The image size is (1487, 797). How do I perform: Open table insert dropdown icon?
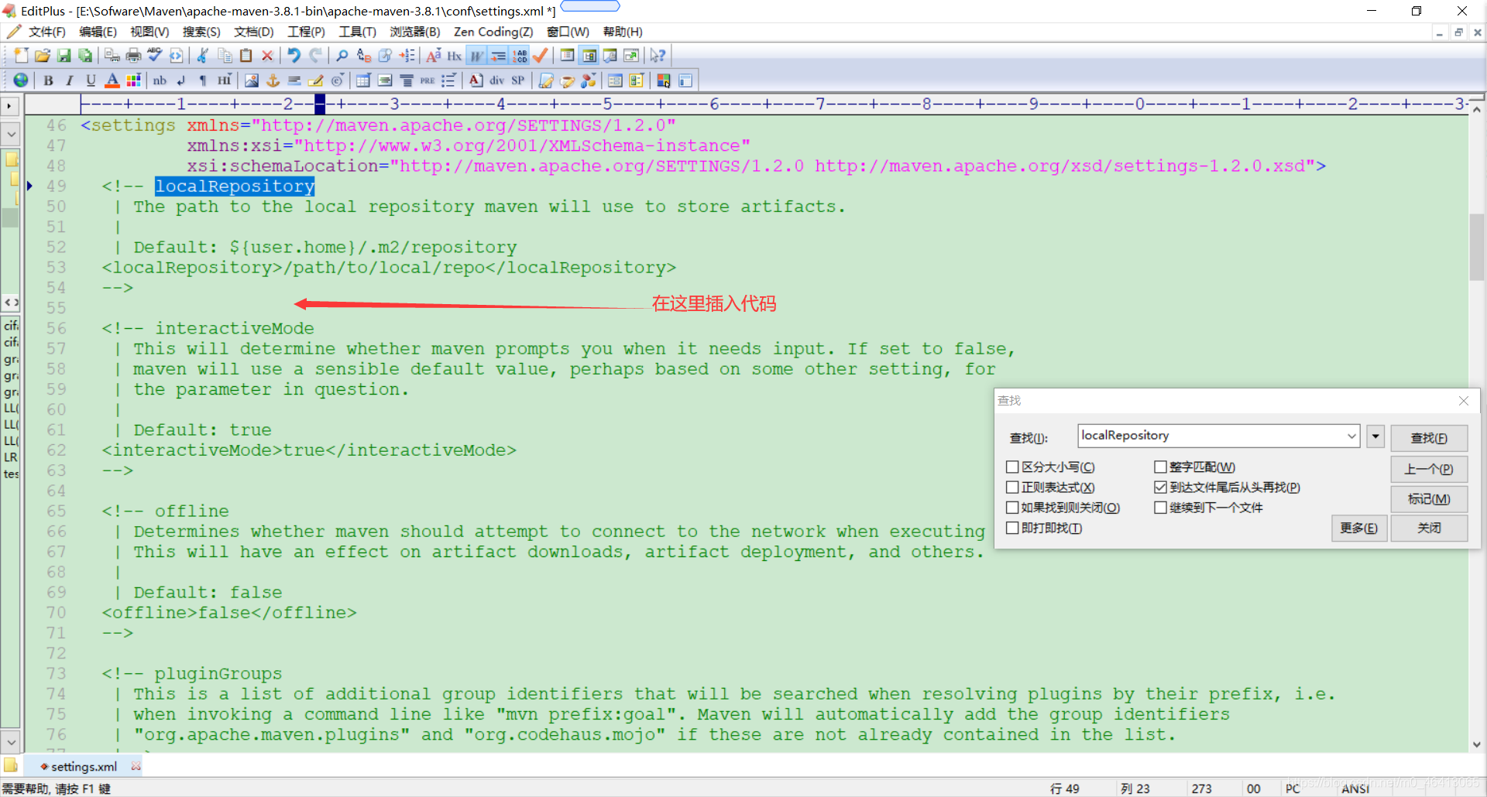(x=362, y=80)
